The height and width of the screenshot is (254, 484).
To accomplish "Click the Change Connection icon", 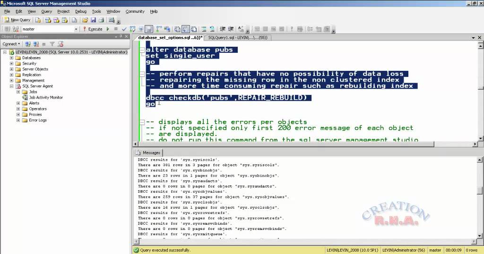I will click(x=16, y=29).
